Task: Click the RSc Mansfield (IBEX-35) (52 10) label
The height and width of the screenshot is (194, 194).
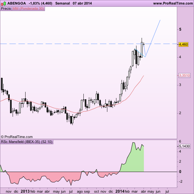Action: [x=27, y=142]
